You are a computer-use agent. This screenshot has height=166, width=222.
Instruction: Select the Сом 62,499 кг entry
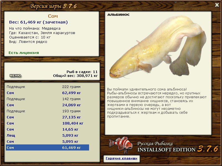click(x=47, y=93)
